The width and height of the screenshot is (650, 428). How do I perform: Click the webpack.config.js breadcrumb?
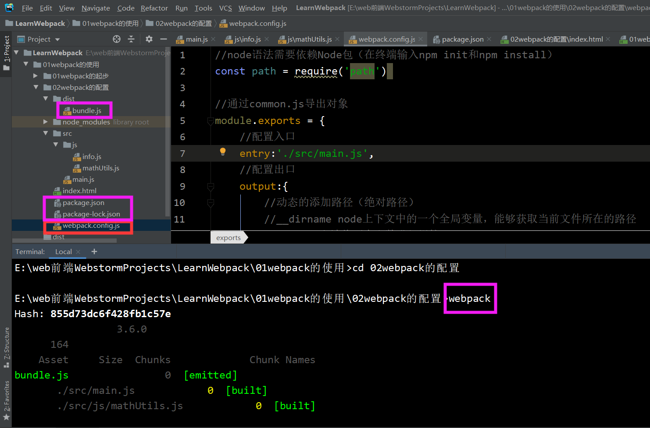pyautogui.click(x=253, y=24)
